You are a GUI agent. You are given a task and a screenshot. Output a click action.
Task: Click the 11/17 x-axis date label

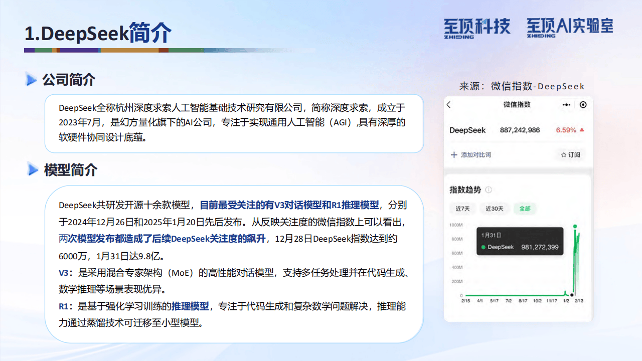tap(552, 301)
